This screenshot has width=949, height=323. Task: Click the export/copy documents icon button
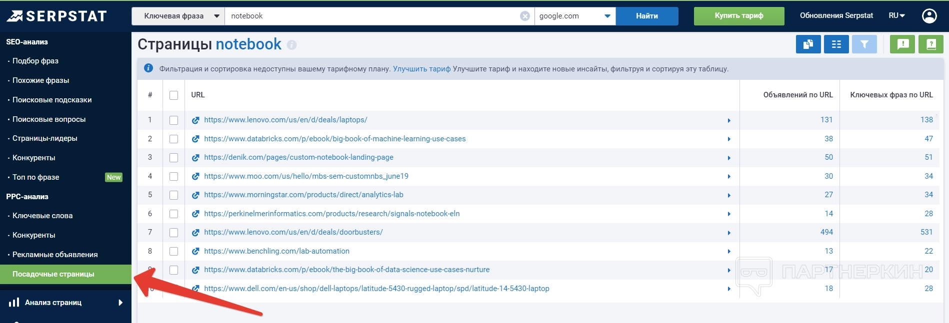coord(808,44)
